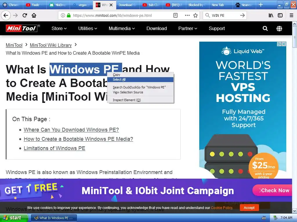Click the scrollbar up arrow
Image resolution: width=297 pixels, height=222 pixels.
(x=295, y=24)
